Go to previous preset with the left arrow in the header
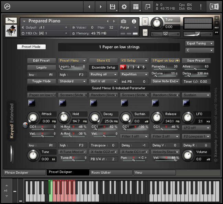This screenshot has width=223, height=204. pyautogui.click(x=89, y=7)
